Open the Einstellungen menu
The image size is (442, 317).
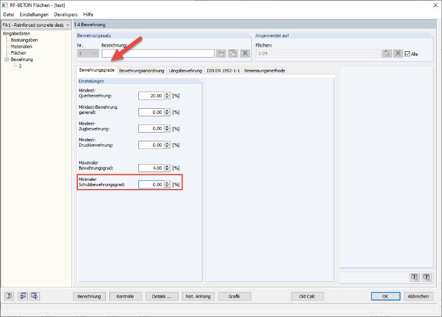click(34, 15)
